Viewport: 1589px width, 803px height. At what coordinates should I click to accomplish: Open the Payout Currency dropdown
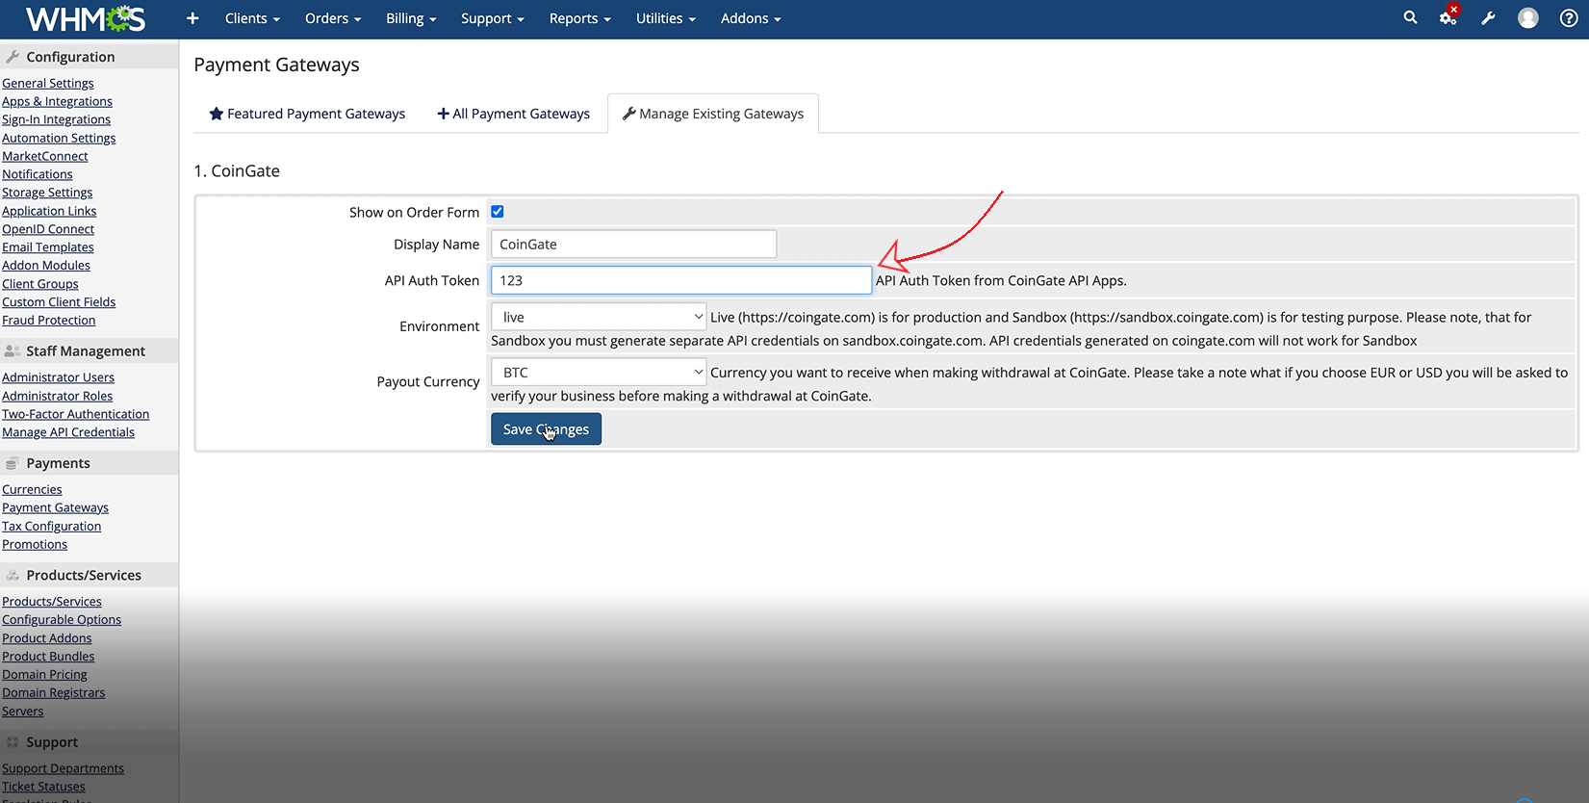click(599, 372)
